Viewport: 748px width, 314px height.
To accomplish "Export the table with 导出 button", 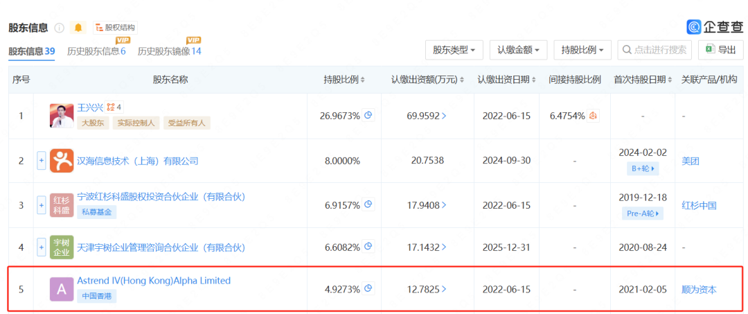I will point(720,50).
